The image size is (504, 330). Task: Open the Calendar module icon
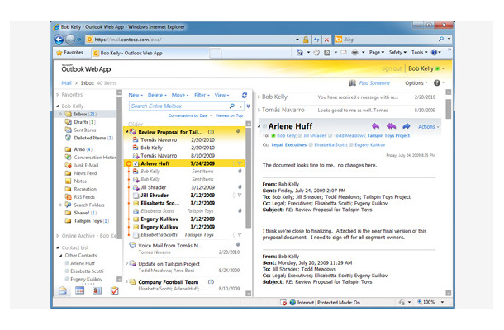[79, 290]
